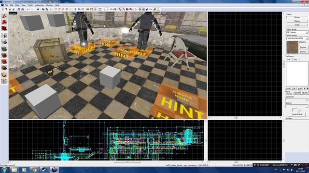Image resolution: width=309 pixels, height=173 pixels.
Task: Expand the Categories dropdown
Action: (307, 100)
